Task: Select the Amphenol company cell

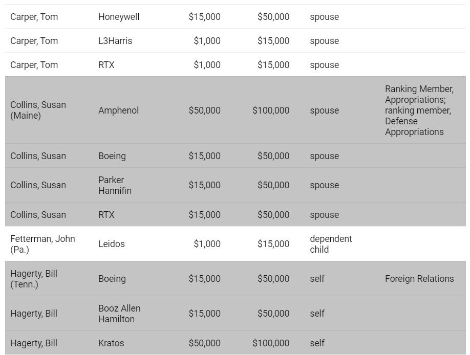Action: pyautogui.click(x=118, y=110)
